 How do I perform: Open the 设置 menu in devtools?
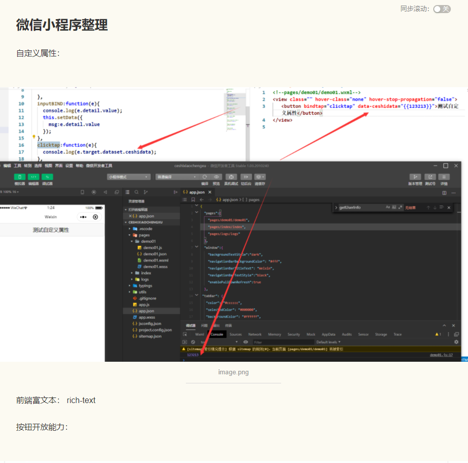point(69,166)
